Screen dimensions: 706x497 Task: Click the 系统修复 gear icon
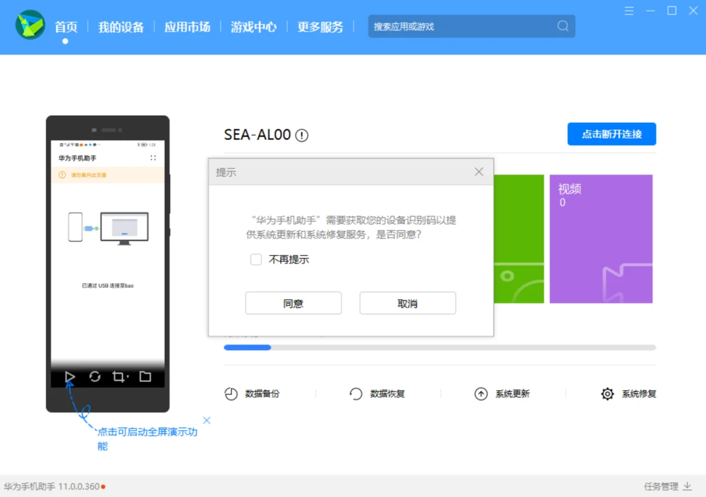point(607,394)
